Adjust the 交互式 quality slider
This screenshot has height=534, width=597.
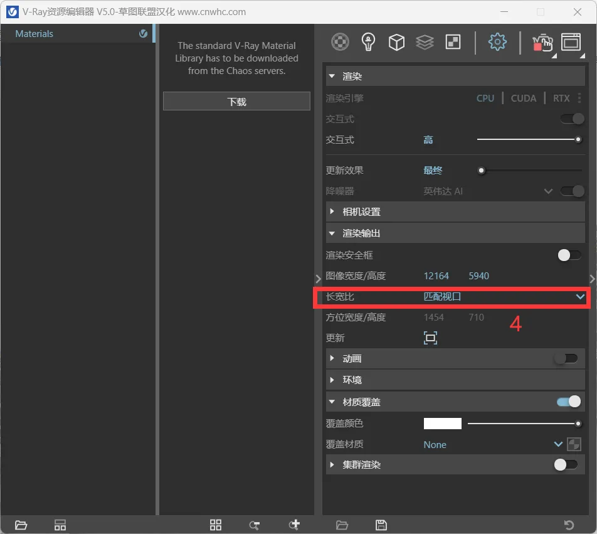pos(529,139)
